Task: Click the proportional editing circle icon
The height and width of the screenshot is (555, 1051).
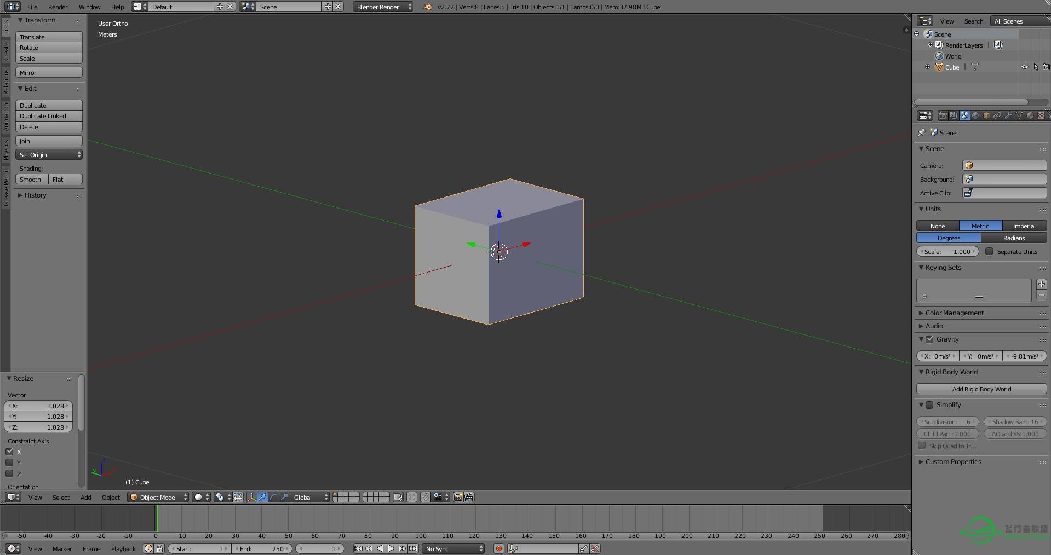Action: (x=412, y=497)
